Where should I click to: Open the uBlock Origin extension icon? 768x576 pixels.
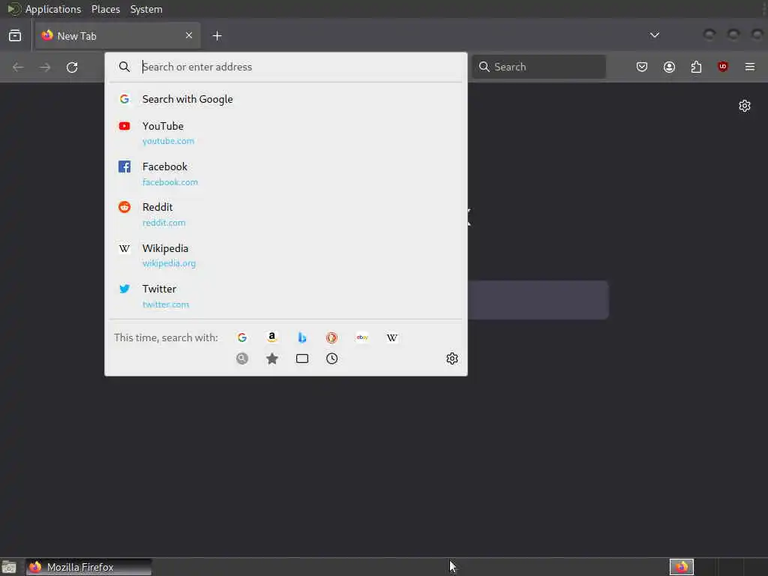[723, 67]
